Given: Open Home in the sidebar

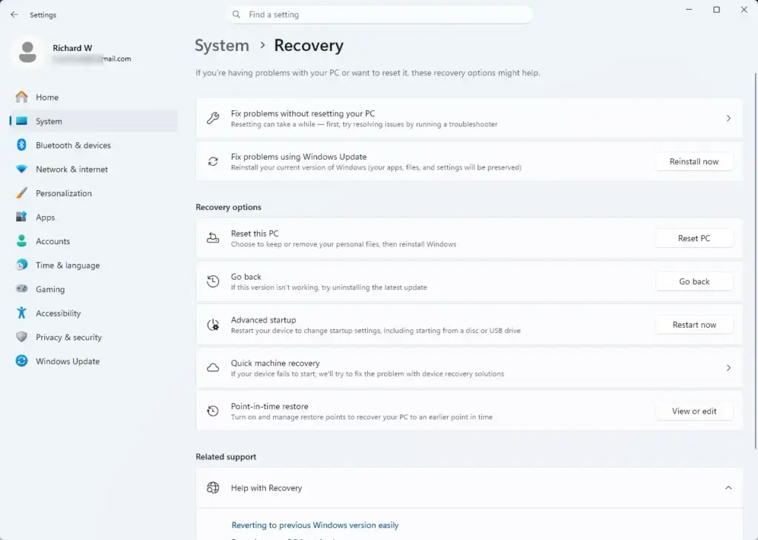Looking at the screenshot, I should (x=94, y=97).
